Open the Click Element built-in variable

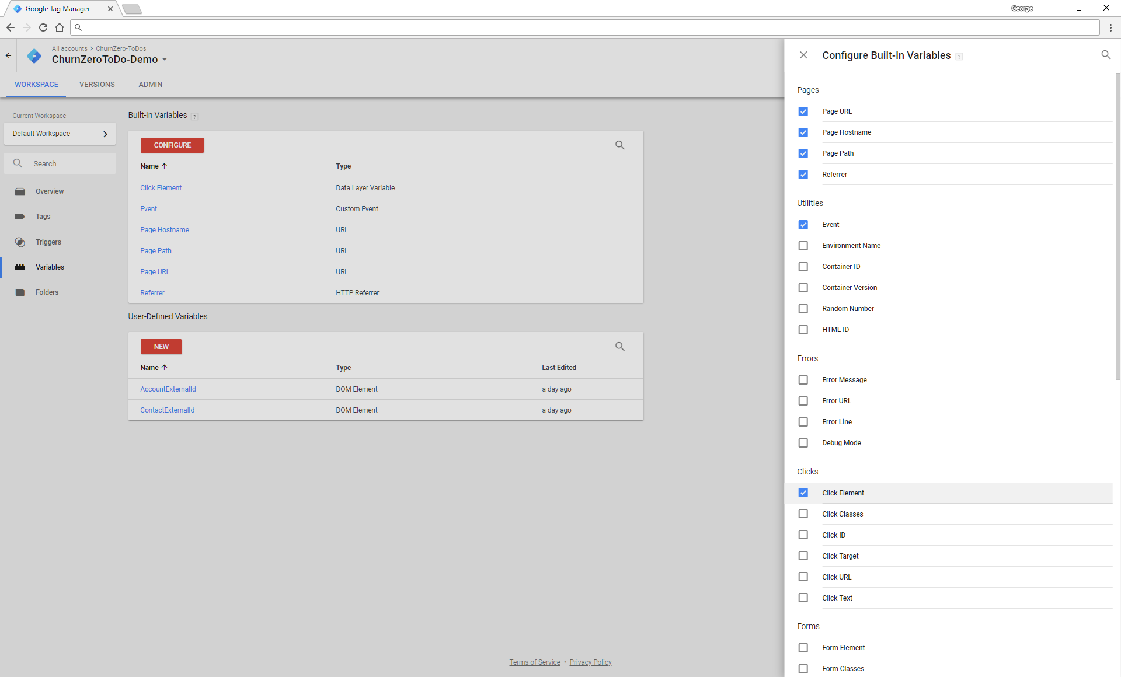[x=161, y=188]
